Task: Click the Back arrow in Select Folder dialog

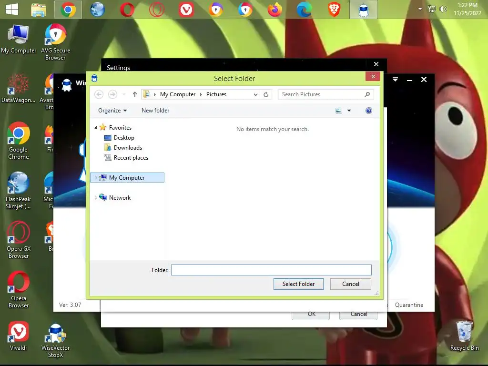Action: click(x=99, y=94)
